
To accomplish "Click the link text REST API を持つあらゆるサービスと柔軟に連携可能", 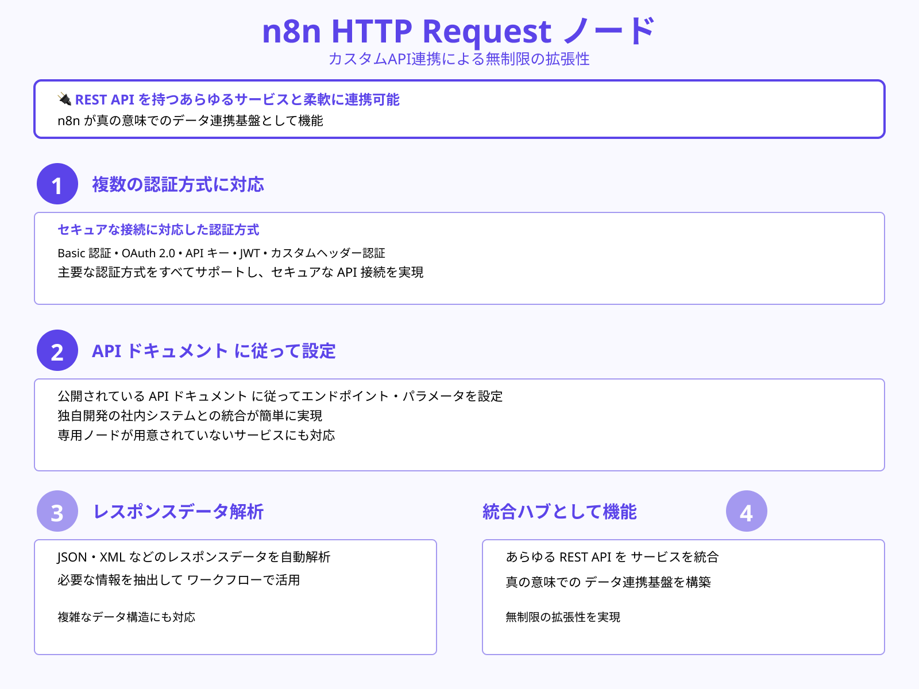I will [x=238, y=100].
